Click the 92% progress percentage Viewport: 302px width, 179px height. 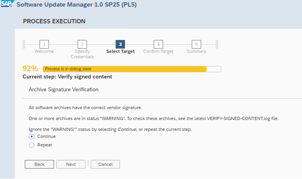[x=30, y=69]
